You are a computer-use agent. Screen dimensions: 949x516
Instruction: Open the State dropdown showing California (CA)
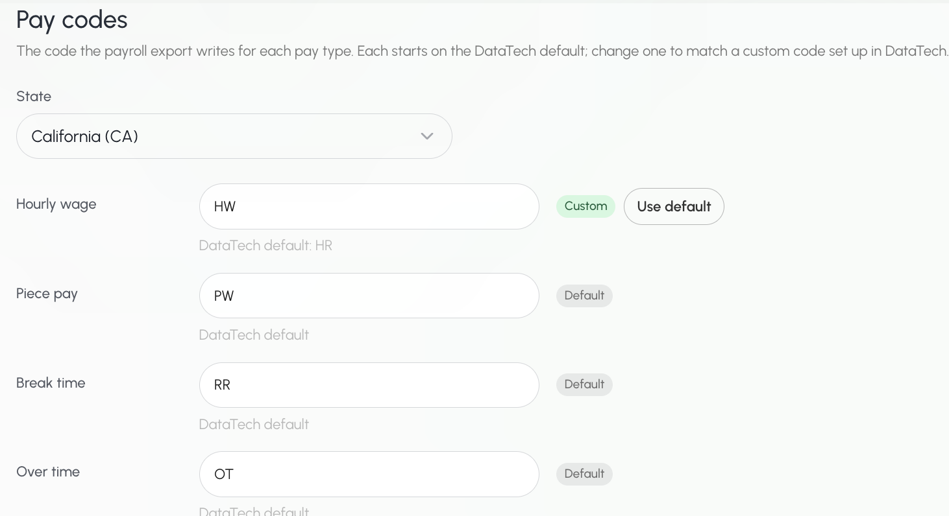[x=234, y=136]
